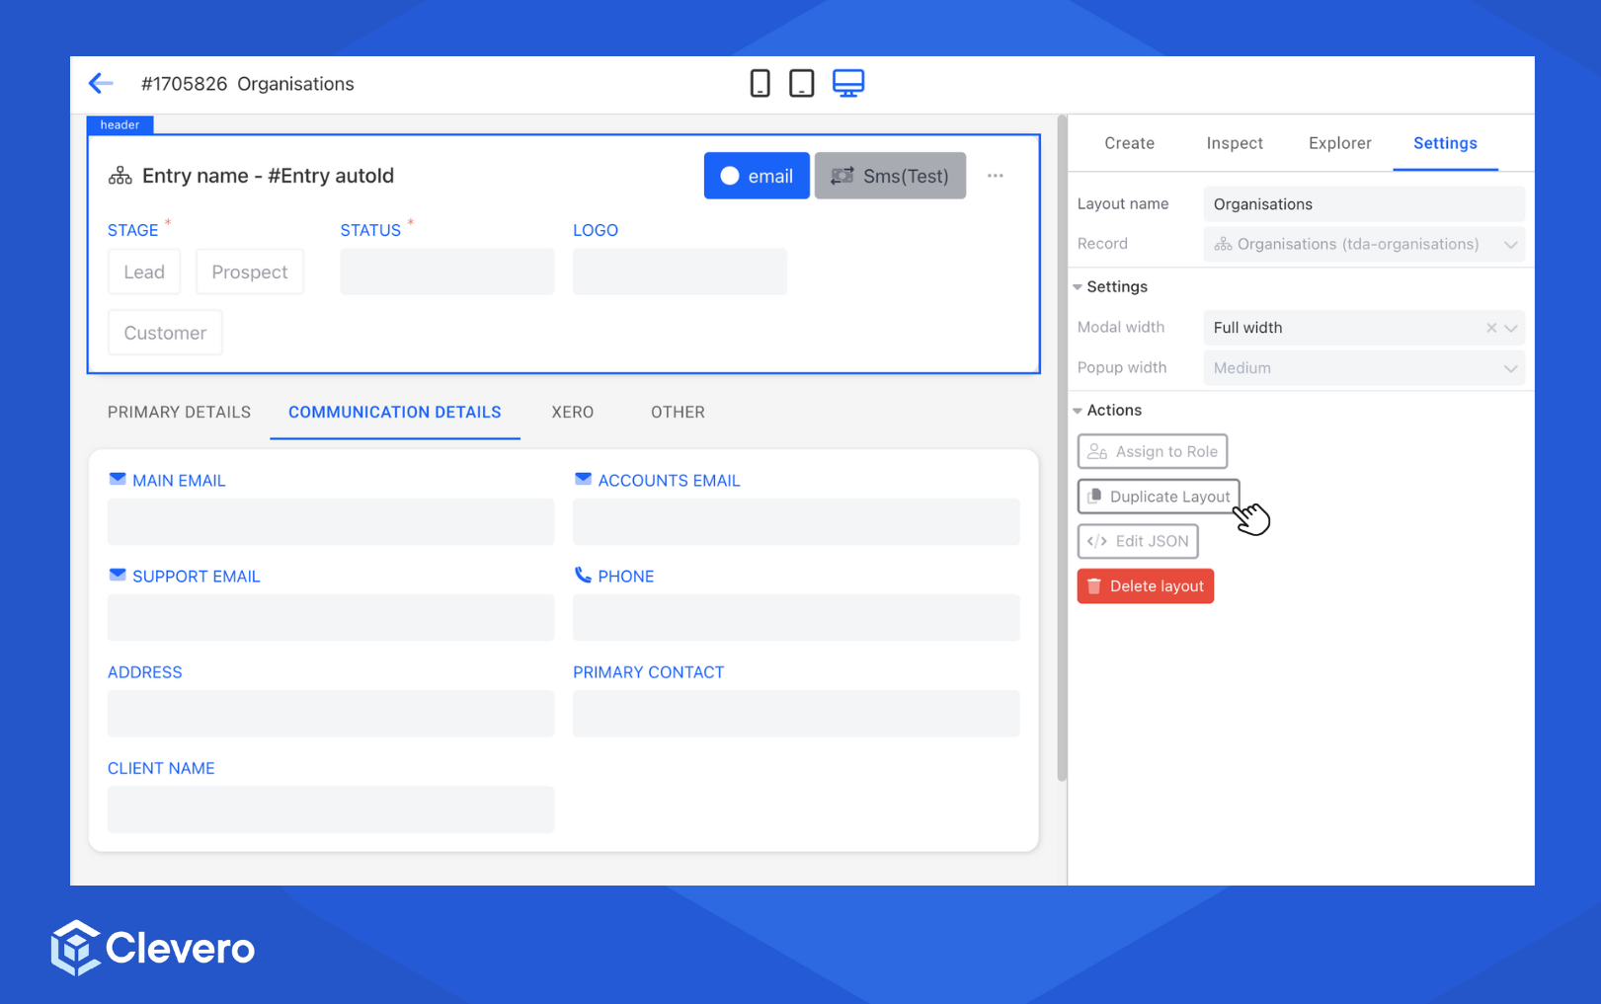The width and height of the screenshot is (1601, 1004).
Task: Go back using the left arrow
Action: coord(101,84)
